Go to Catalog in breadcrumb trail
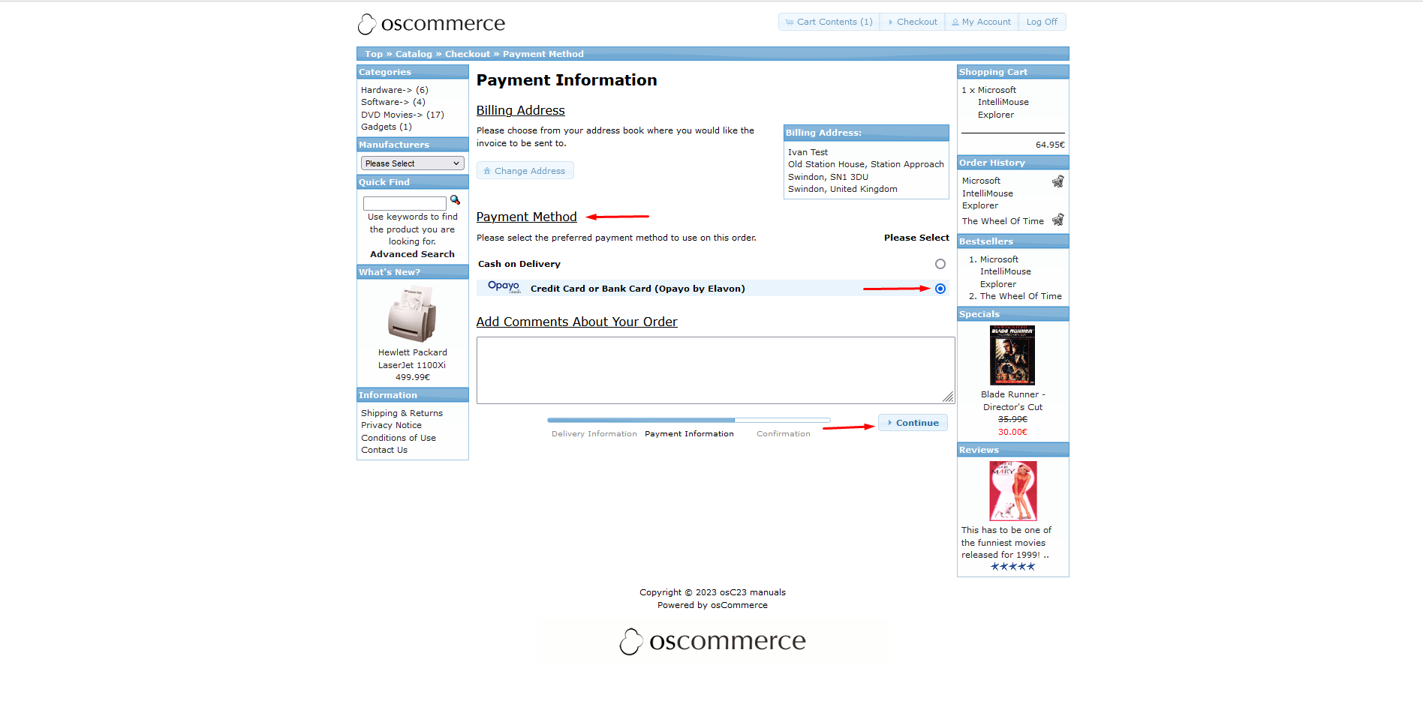Screen dimensions: 1423x701 coord(414,54)
